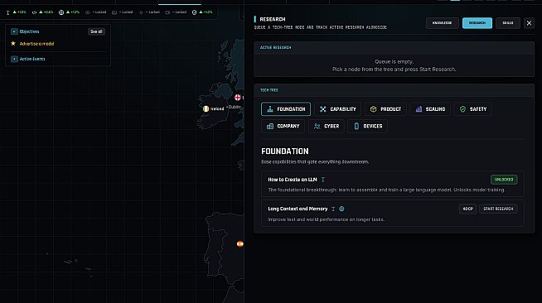The image size is (542, 303).
Task: Click the Capability tab network icon
Action: pyautogui.click(x=323, y=109)
